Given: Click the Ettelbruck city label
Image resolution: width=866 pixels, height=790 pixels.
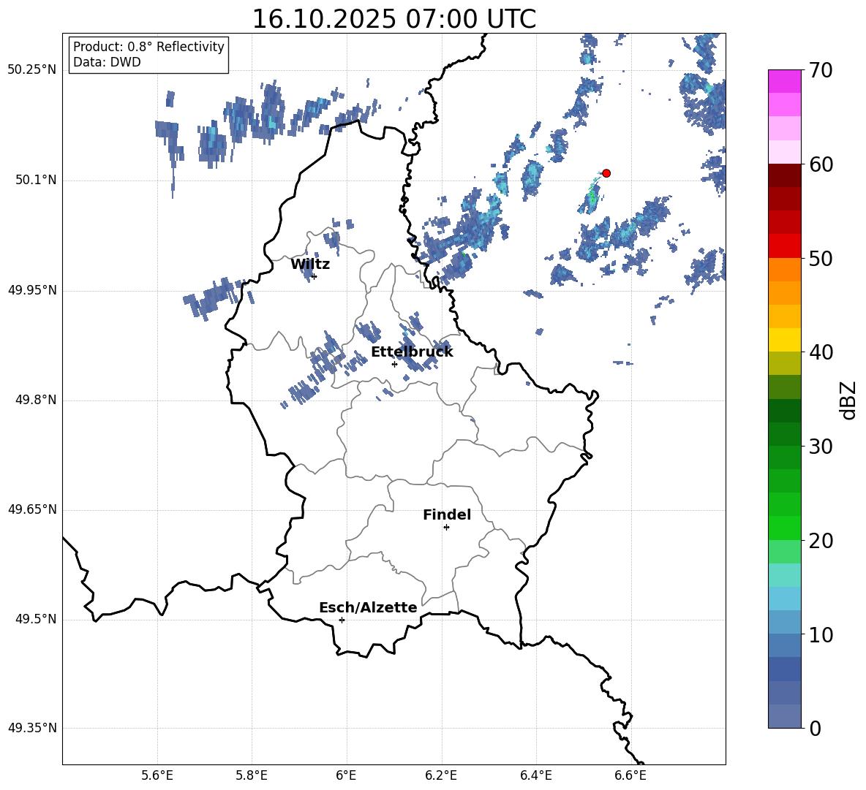Looking at the screenshot, I should coord(412,352).
